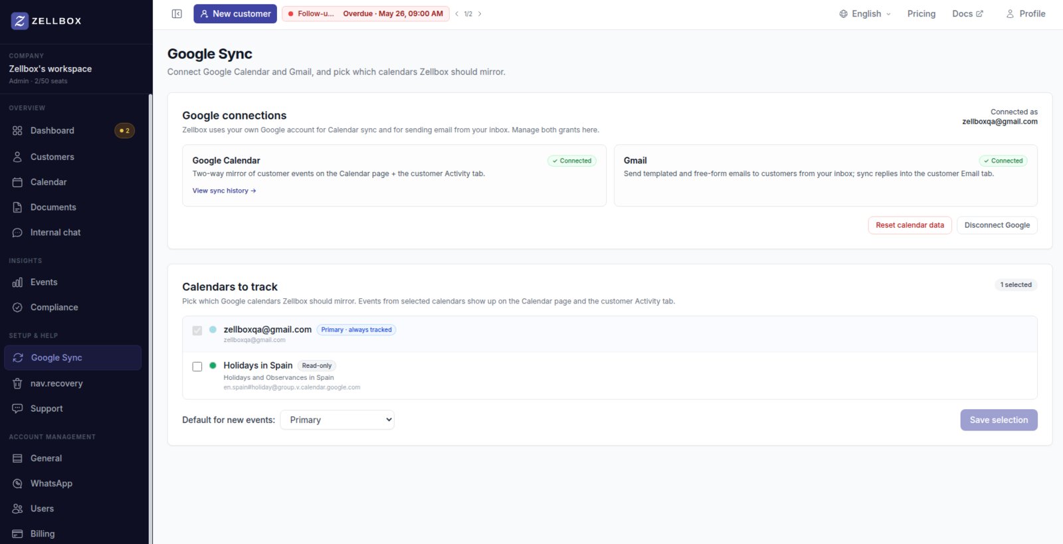Open Dashboard from the sidebar

[x=73, y=131]
